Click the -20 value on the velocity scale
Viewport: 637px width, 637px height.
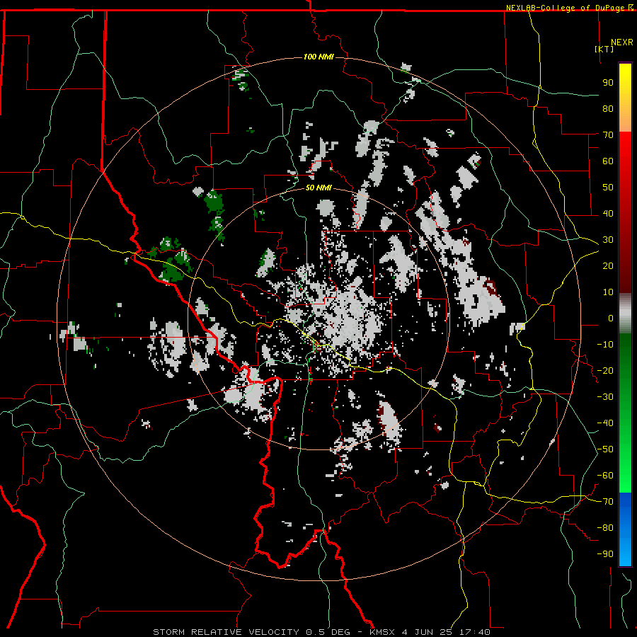point(605,370)
